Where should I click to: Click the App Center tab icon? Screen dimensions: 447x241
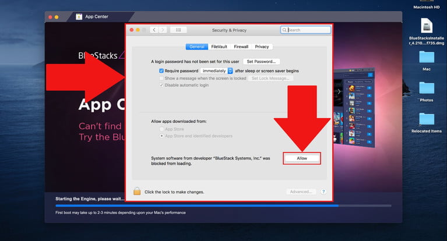(79, 16)
